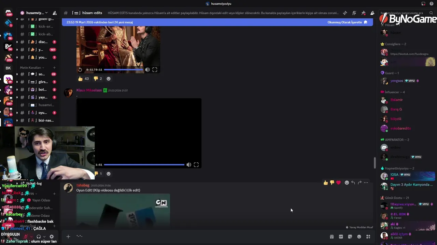Open the you... bell channel
This screenshot has height=245, width=437.
[38, 58]
